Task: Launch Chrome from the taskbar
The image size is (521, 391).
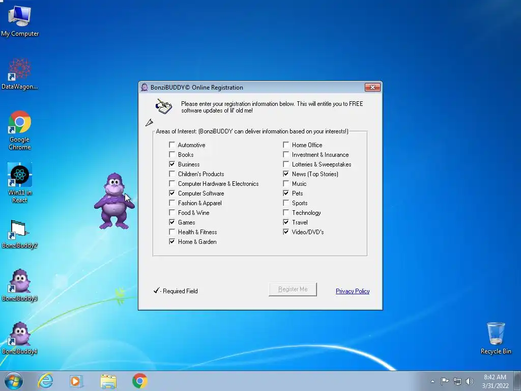Action: (140, 381)
